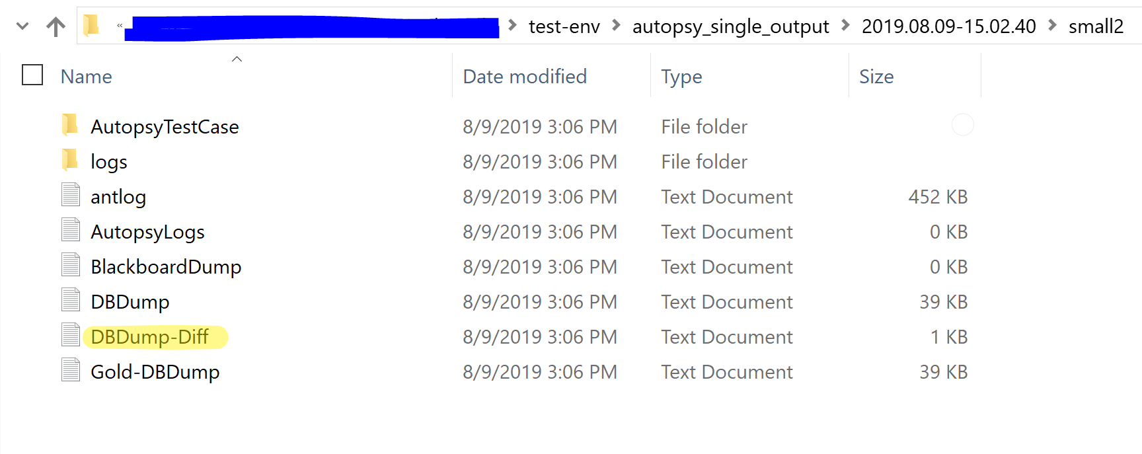
Task: Sort files by Type column header
Action: [x=681, y=77]
